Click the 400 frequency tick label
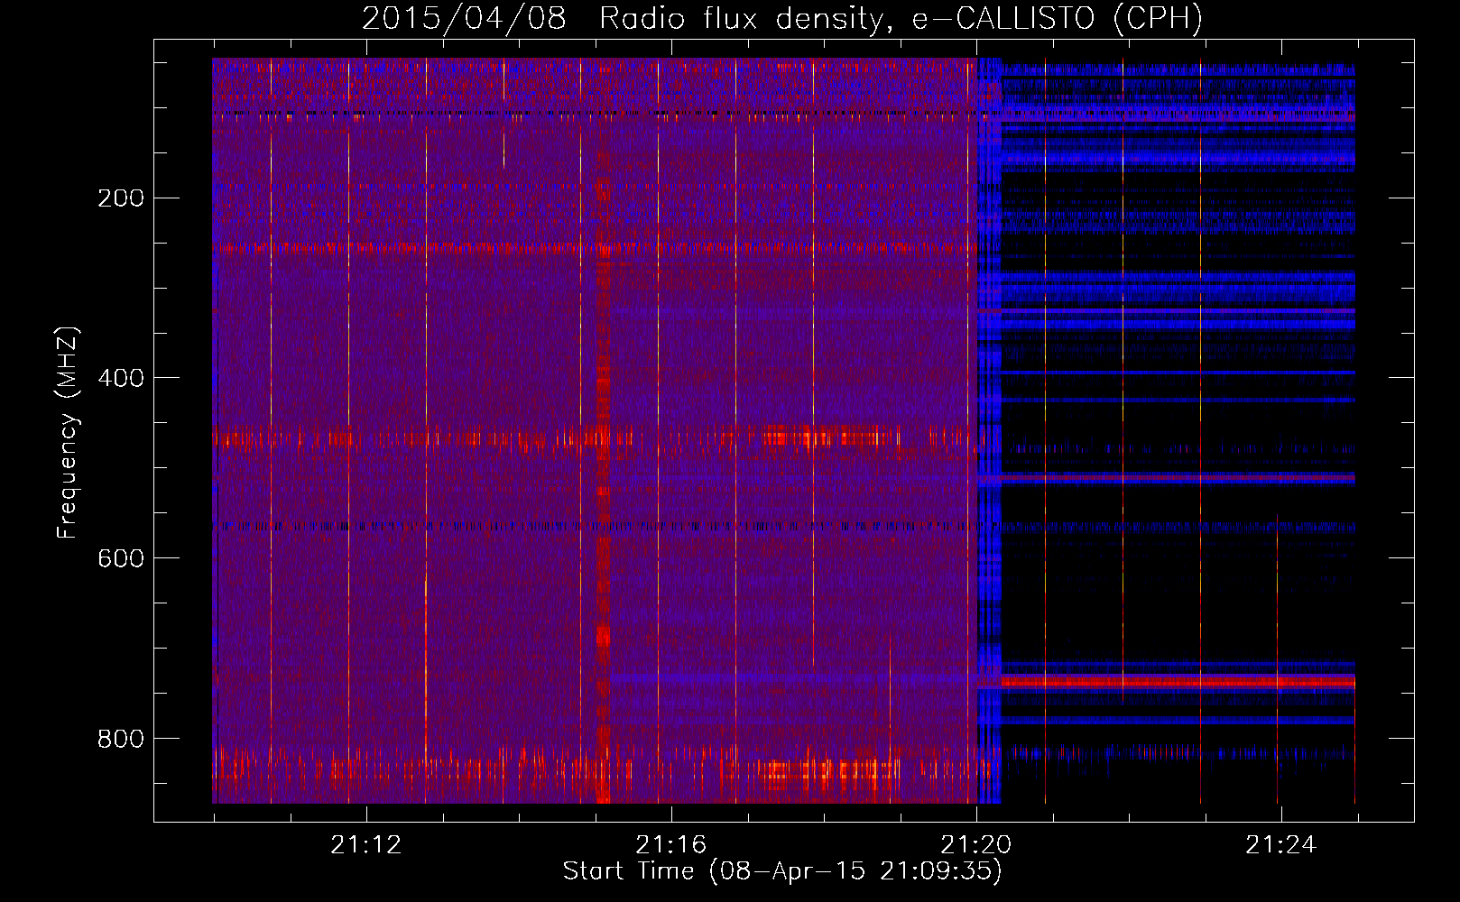 coord(121,378)
